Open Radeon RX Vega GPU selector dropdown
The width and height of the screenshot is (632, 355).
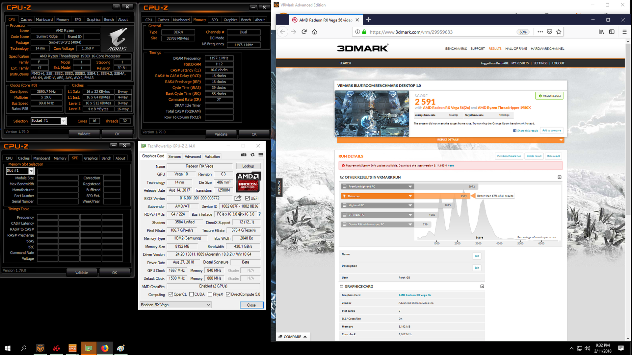pos(175,305)
